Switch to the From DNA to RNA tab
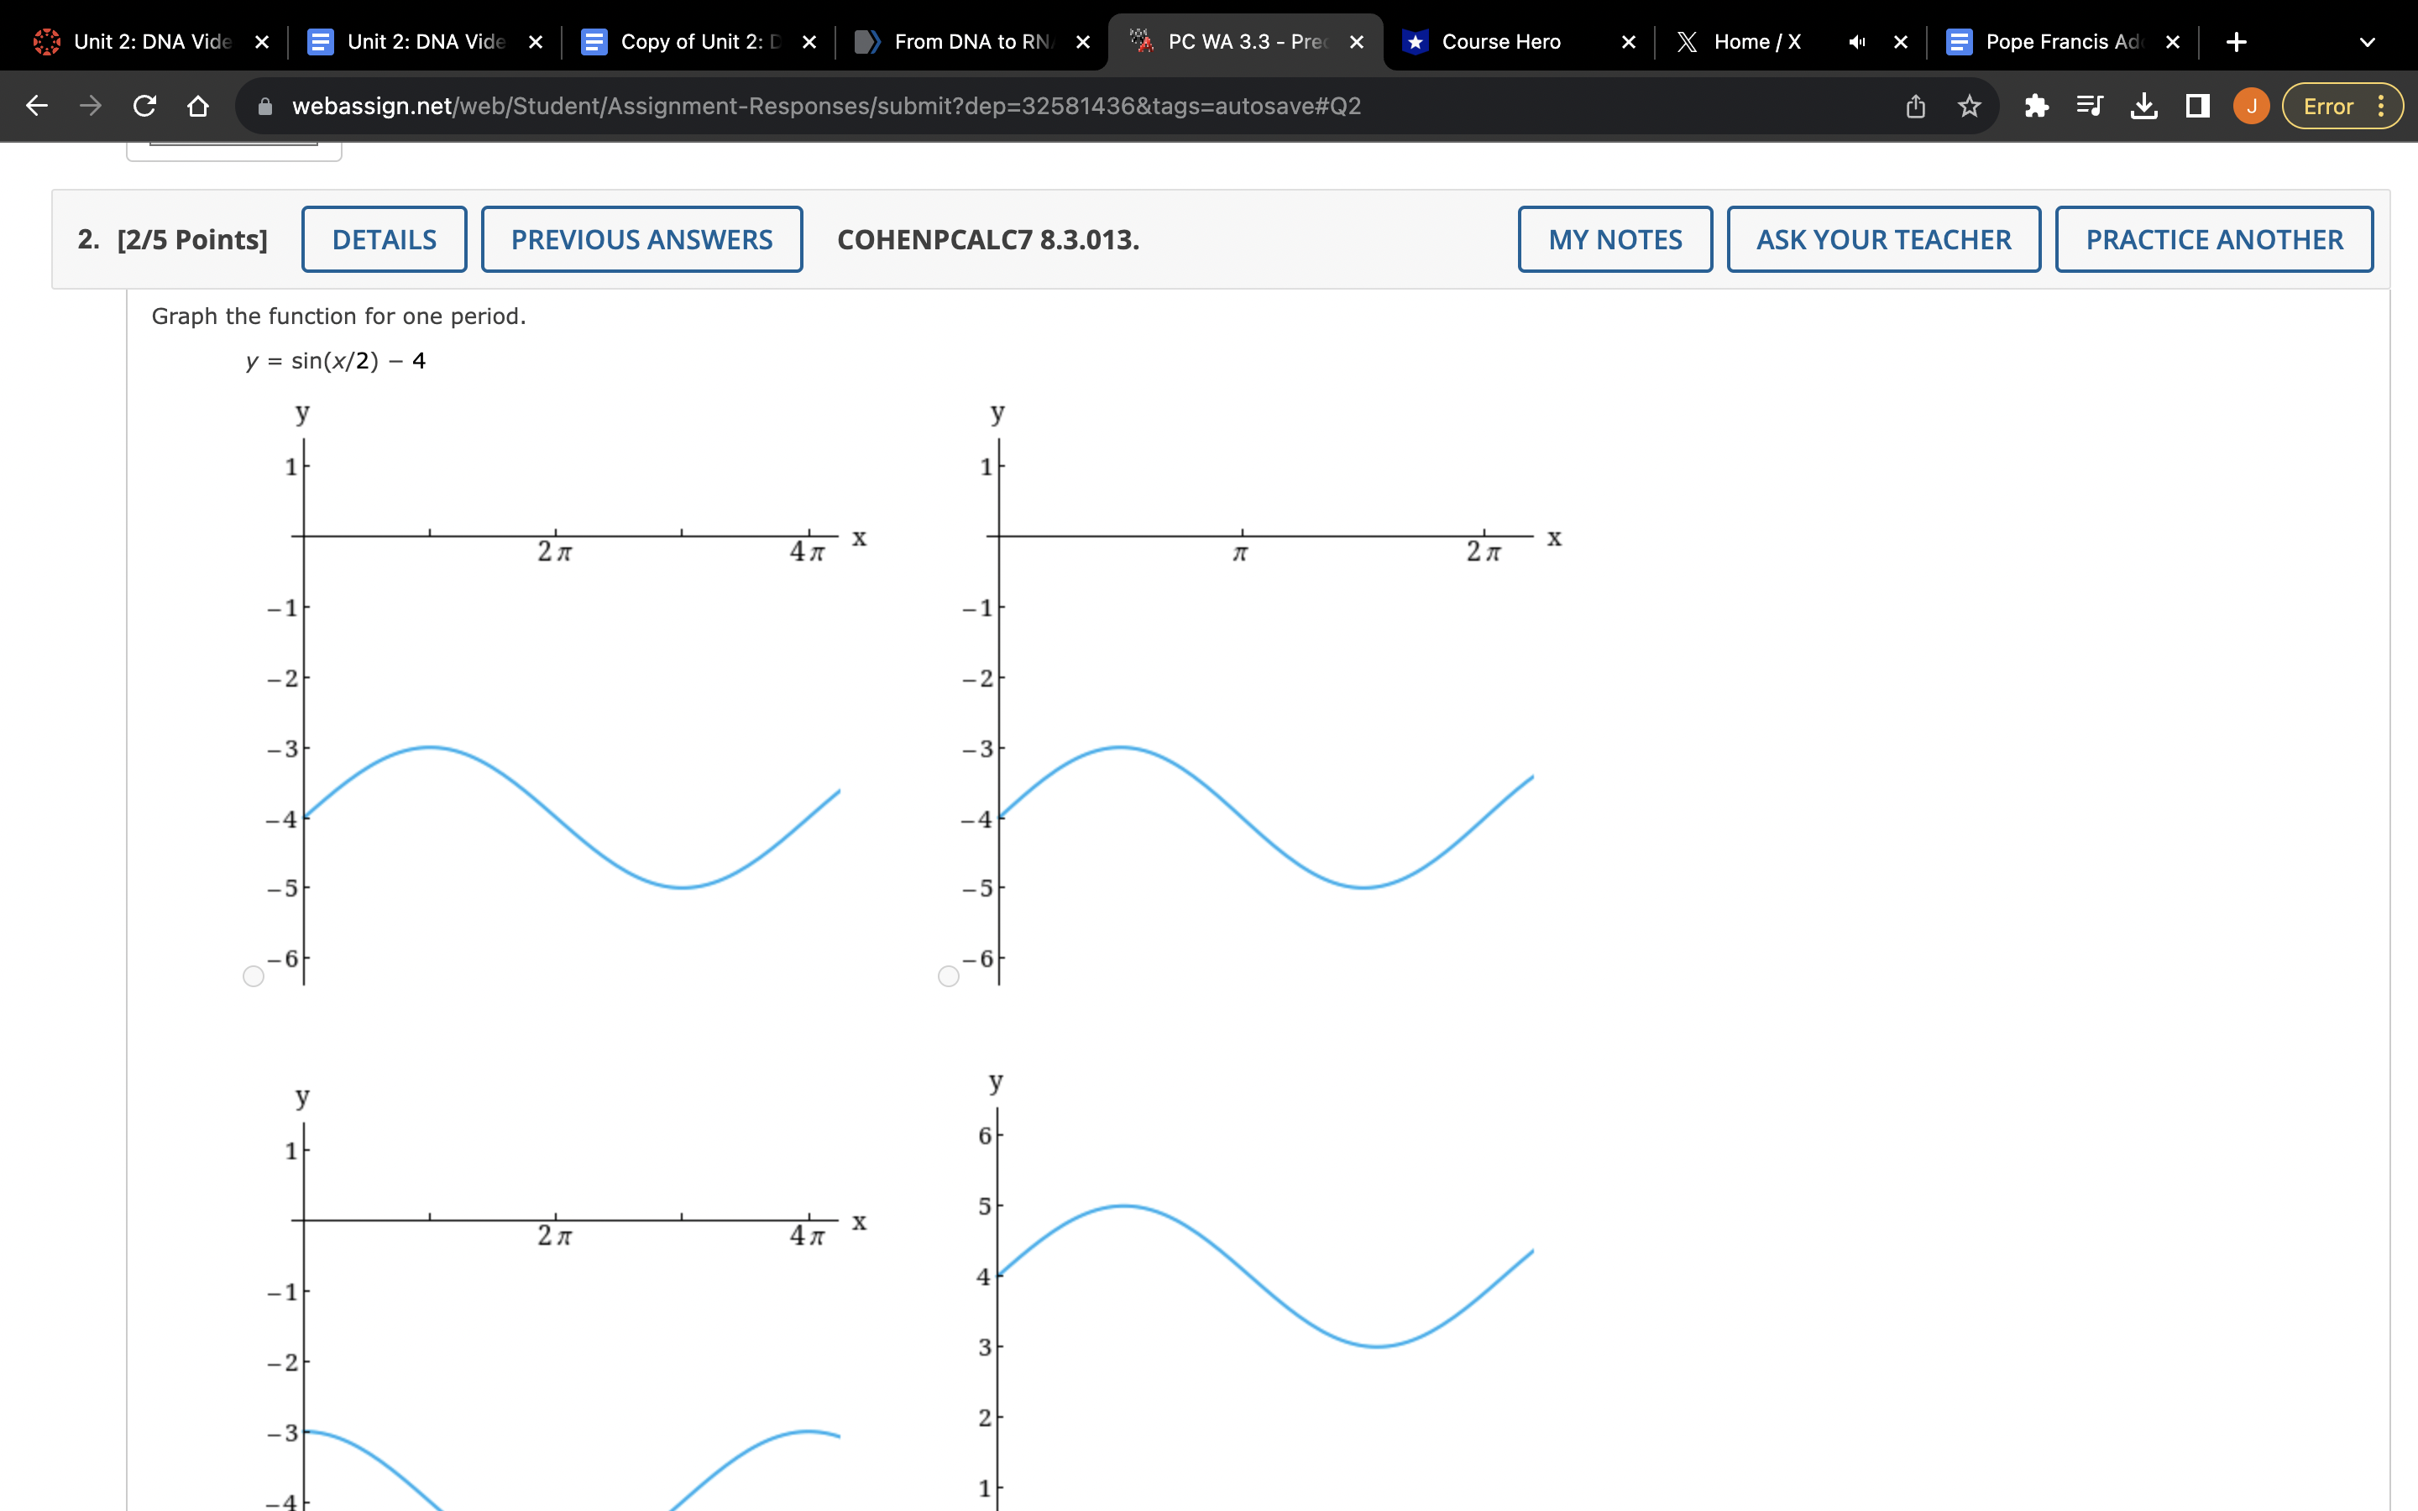Image resolution: width=2418 pixels, height=1511 pixels. click(971, 42)
